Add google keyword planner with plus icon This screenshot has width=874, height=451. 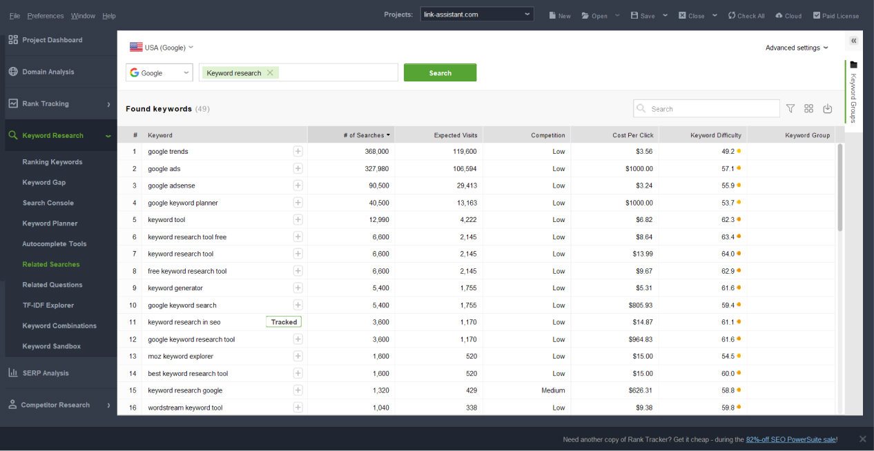coord(298,203)
